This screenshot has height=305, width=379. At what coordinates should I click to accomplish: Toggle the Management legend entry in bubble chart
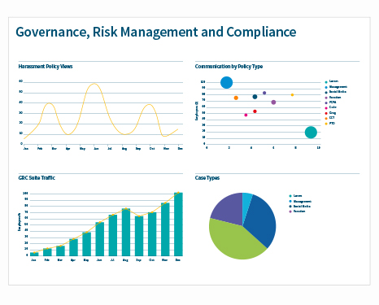(x=336, y=87)
